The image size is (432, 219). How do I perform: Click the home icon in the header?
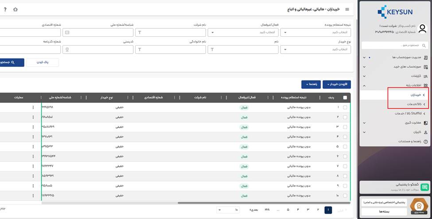tap(16, 9)
